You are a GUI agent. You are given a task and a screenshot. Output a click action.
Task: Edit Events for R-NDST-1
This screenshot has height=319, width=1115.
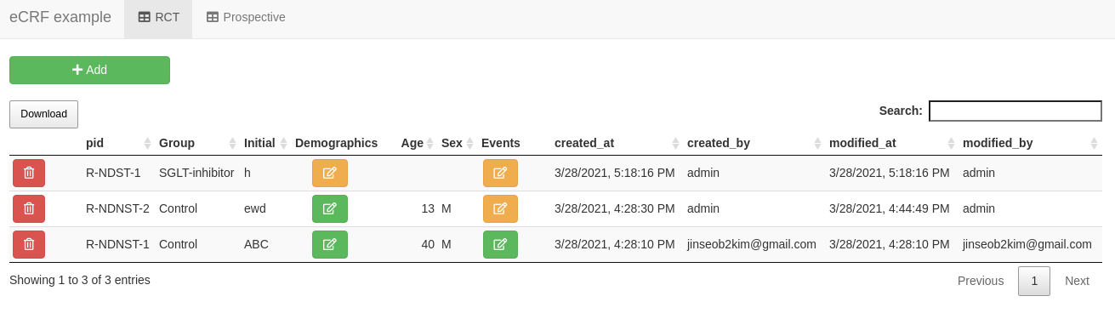[x=500, y=173]
